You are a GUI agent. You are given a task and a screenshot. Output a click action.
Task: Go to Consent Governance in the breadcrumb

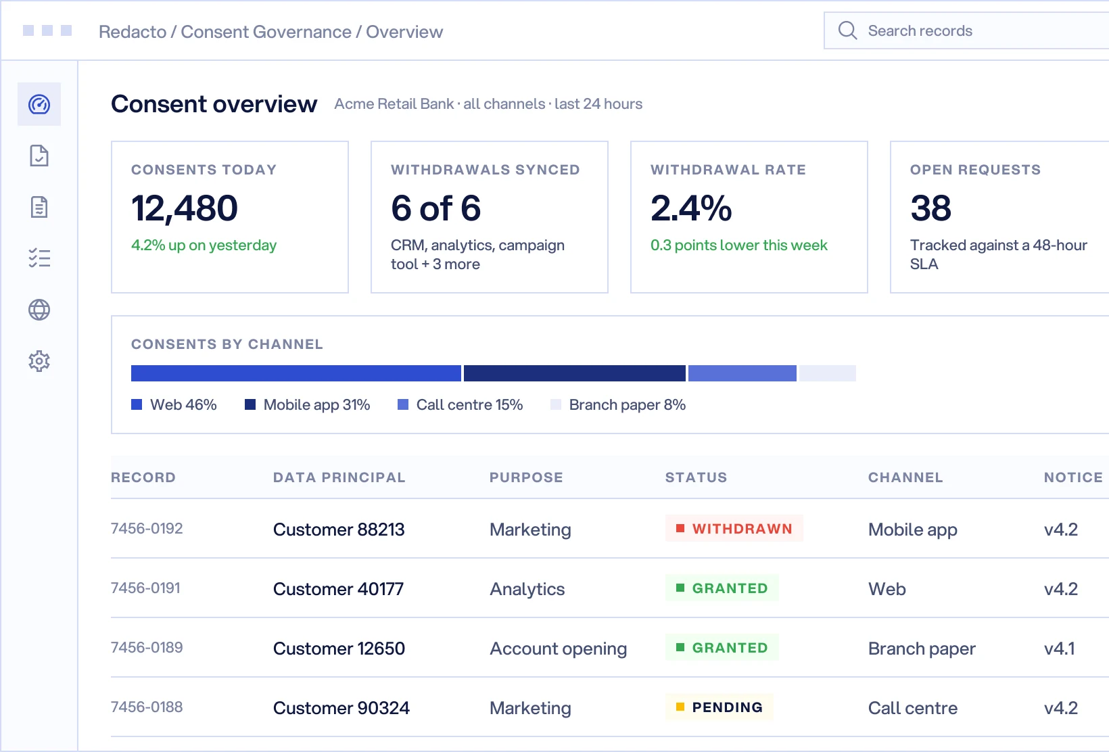point(266,32)
